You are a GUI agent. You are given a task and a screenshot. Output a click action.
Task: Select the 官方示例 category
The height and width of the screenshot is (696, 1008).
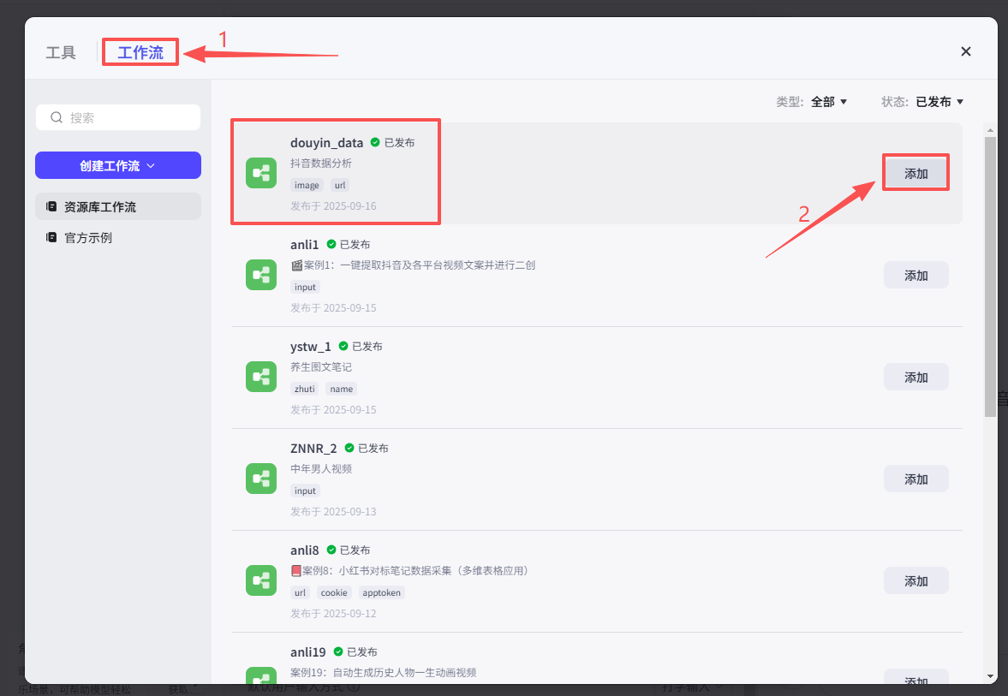click(x=88, y=237)
